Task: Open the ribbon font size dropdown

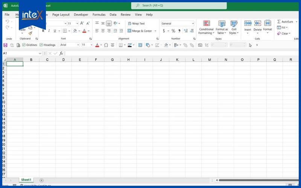Action: 77,23
